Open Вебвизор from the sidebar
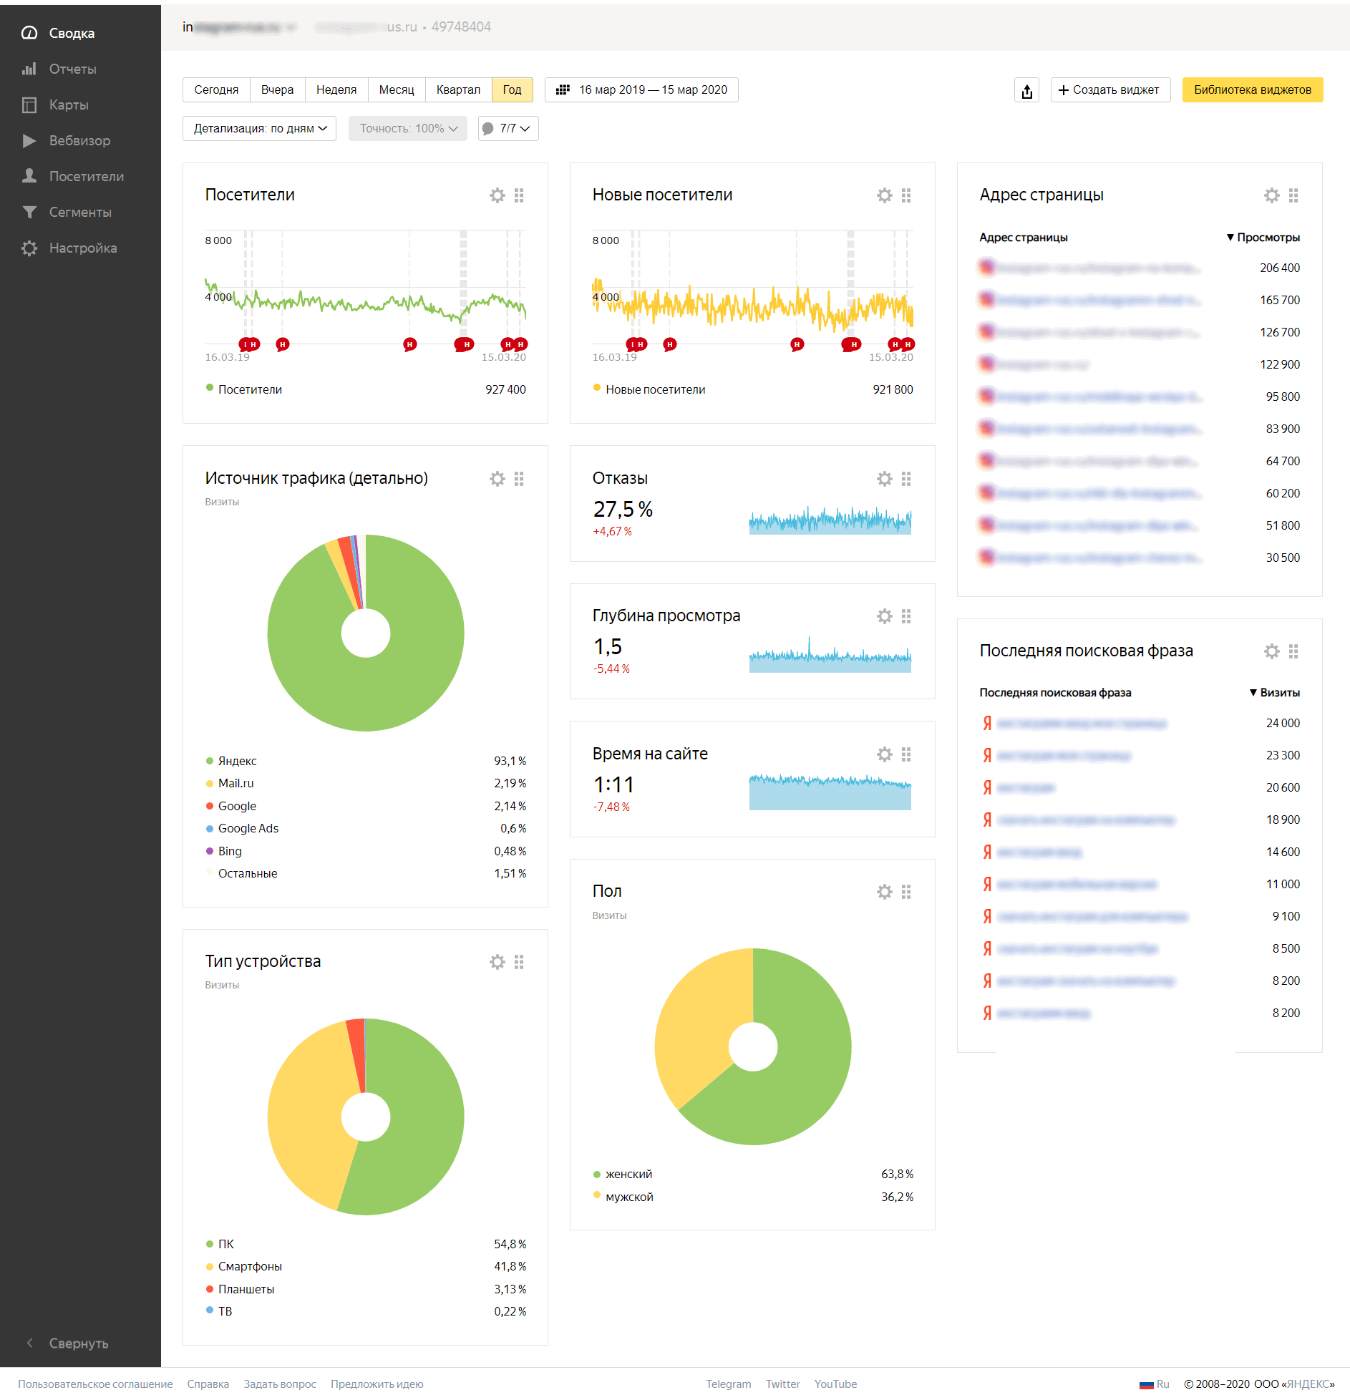This screenshot has width=1350, height=1400. click(x=79, y=140)
